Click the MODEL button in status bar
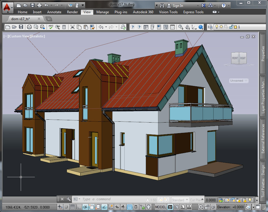Image resolution: width=268 pixels, height=212 pixels. (x=161, y=207)
